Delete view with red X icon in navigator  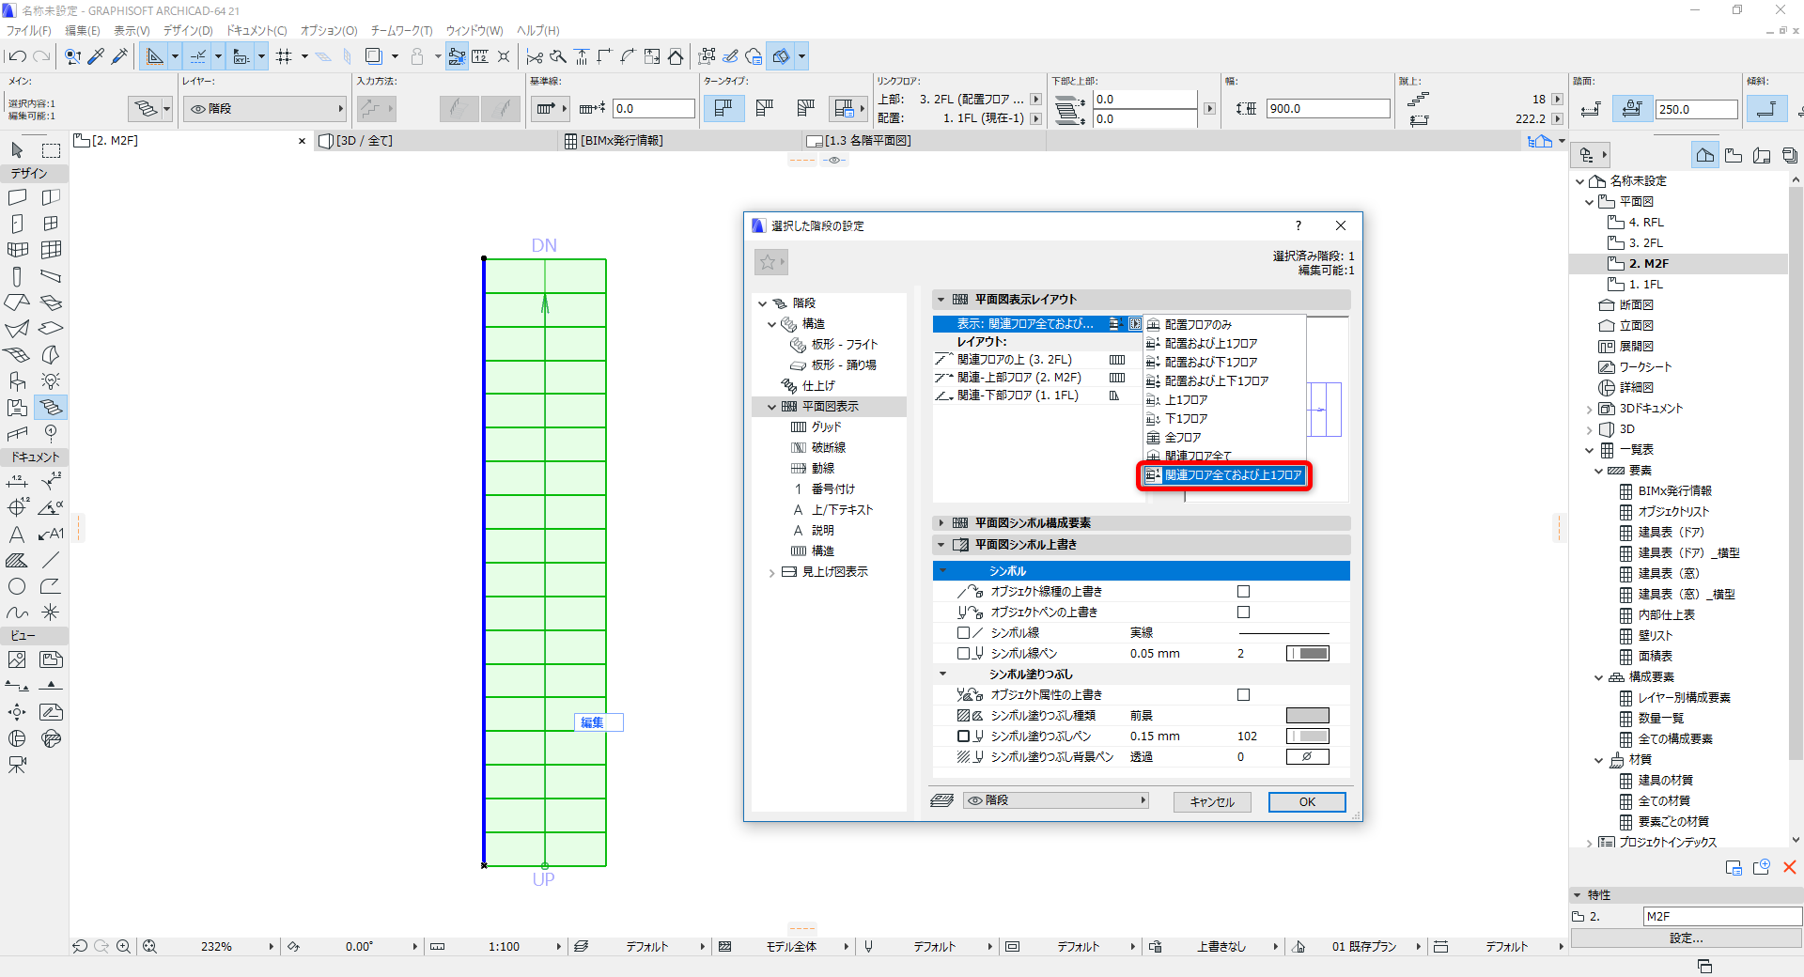[1789, 868]
